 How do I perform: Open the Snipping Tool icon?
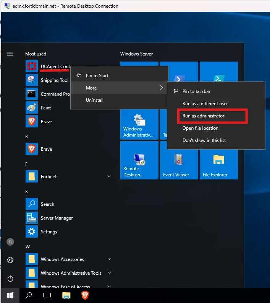point(32,80)
